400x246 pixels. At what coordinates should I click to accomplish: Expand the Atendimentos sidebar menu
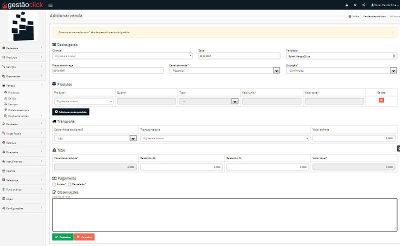pyautogui.click(x=22, y=161)
